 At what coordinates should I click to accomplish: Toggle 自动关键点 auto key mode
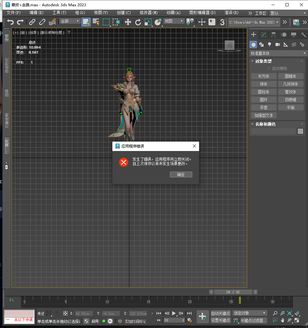point(220,313)
